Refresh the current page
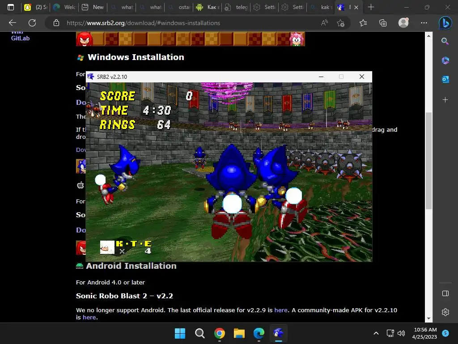458x344 pixels. pos(32,23)
